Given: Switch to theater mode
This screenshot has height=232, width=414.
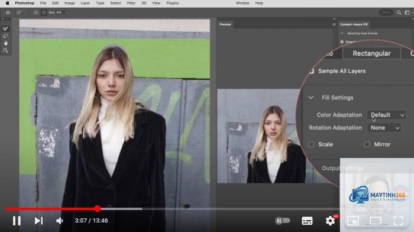Looking at the screenshot, I should 376,221.
